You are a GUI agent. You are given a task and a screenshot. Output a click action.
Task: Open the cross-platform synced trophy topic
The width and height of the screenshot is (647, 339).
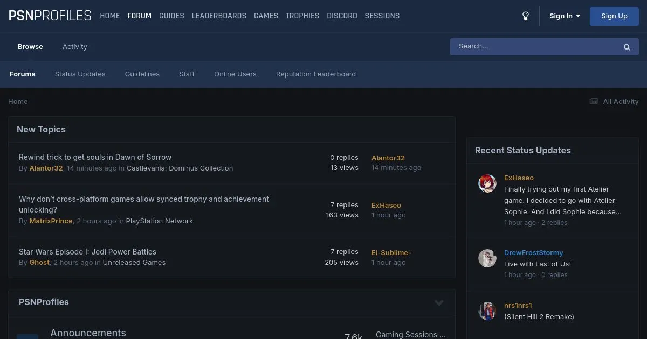(144, 204)
